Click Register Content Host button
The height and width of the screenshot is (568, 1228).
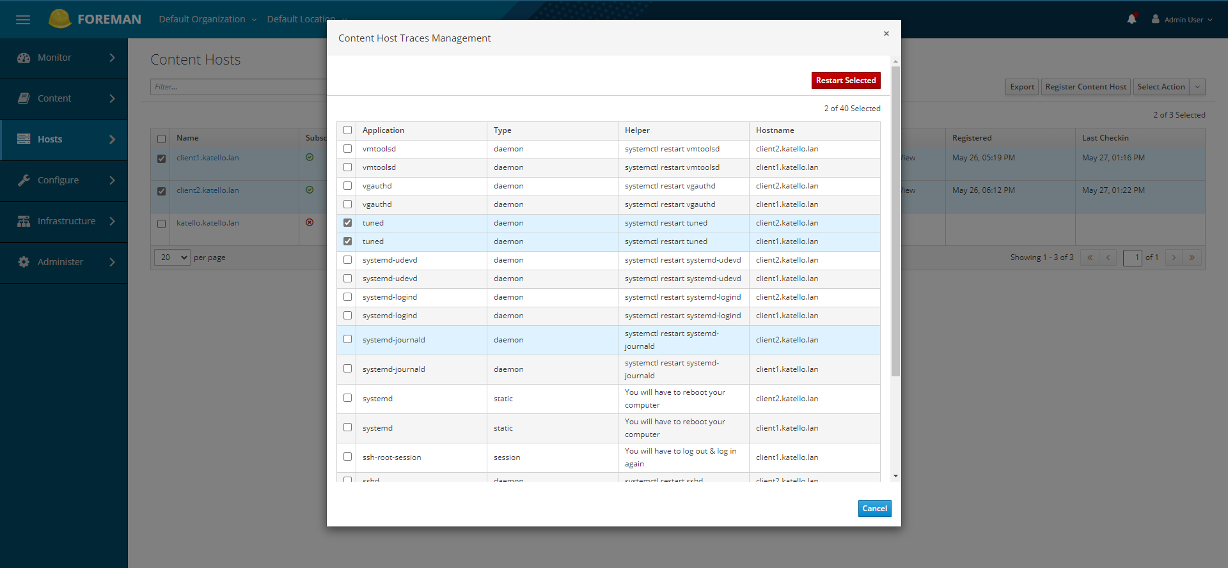click(x=1085, y=87)
